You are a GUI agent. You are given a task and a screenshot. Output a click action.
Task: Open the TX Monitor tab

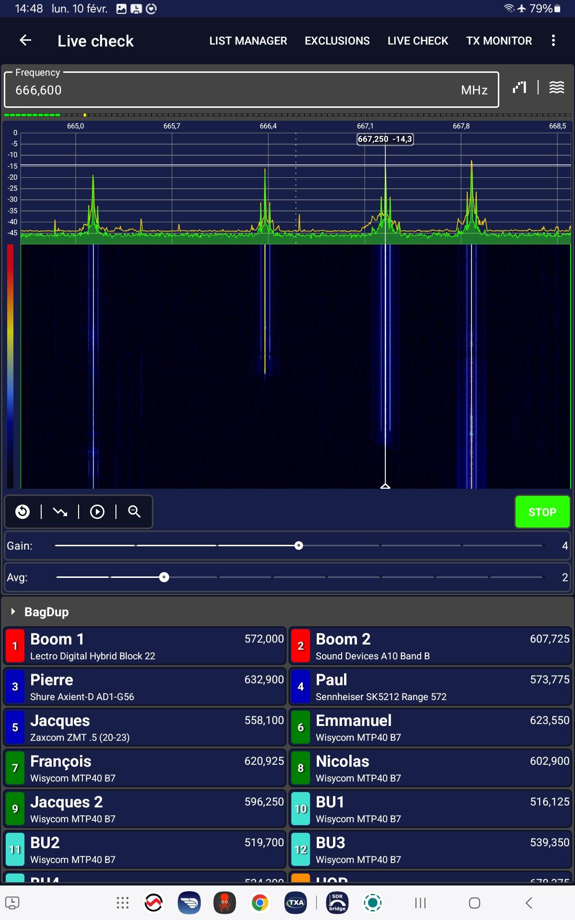click(x=499, y=41)
